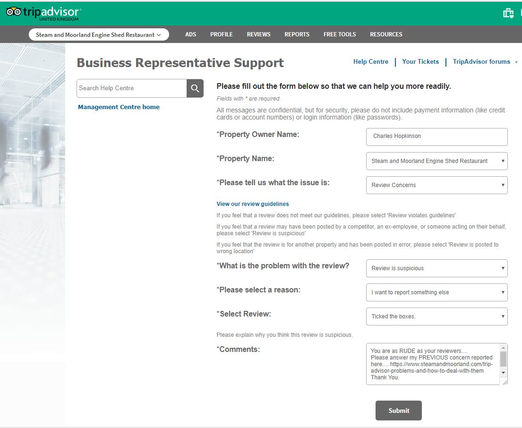Open TripAdvisor forums link
The width and height of the screenshot is (522, 428).
click(481, 61)
